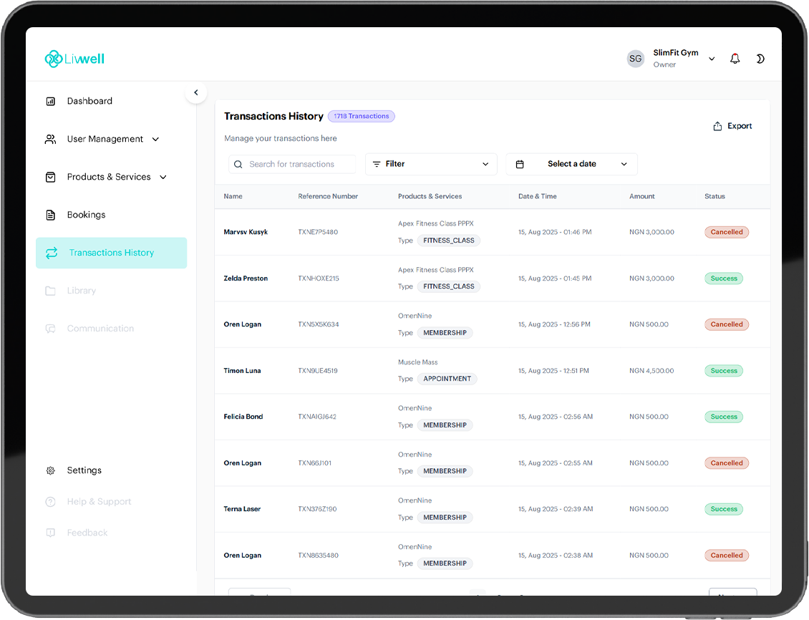Click the Bookings document icon
The image size is (809, 620).
point(50,215)
